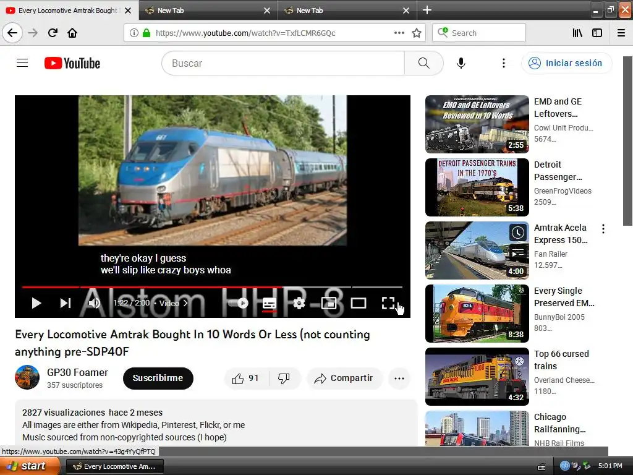Image resolution: width=633 pixels, height=475 pixels.
Task: Open GP30 Foamer channel name link
Action: (x=77, y=372)
